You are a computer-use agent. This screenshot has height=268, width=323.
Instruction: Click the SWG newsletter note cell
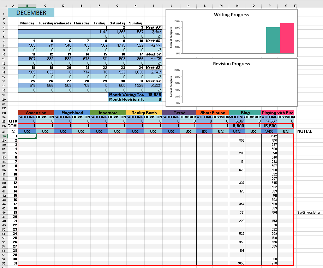click(x=309, y=213)
